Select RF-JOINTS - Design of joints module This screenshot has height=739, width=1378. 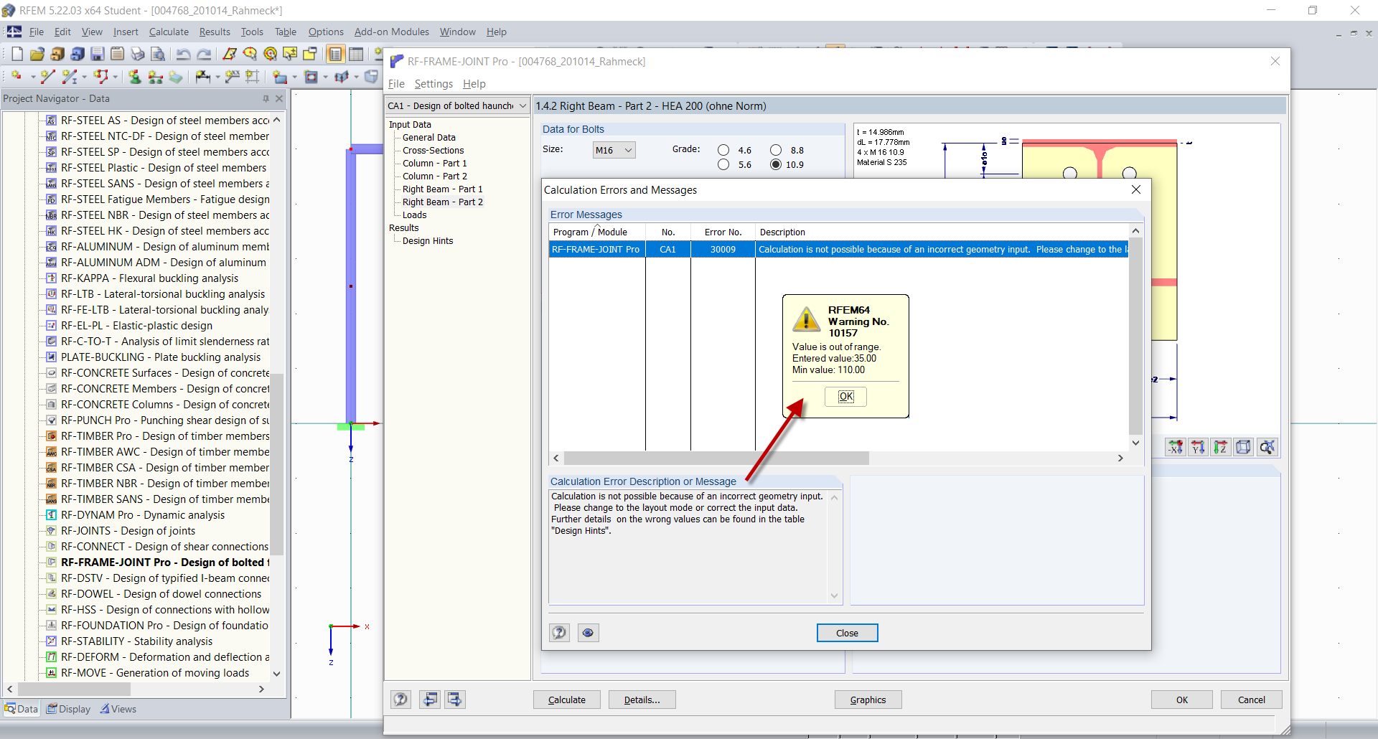pos(128,531)
